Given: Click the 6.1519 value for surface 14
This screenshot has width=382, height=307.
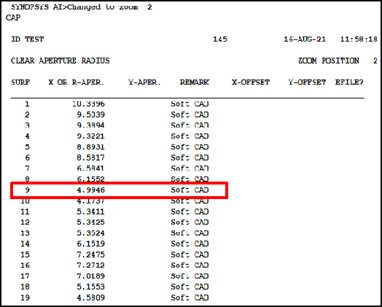Looking at the screenshot, I should (91, 244).
